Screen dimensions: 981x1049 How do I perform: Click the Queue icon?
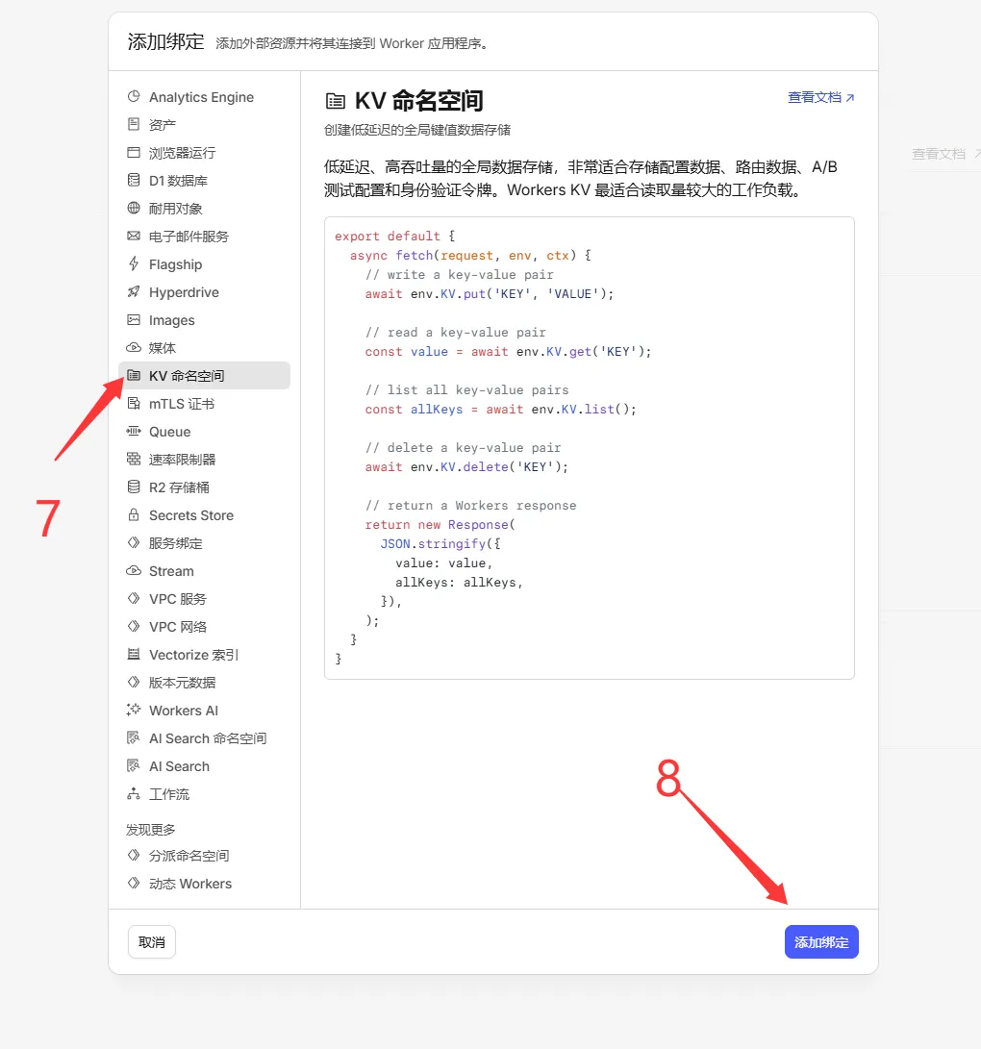tap(134, 431)
